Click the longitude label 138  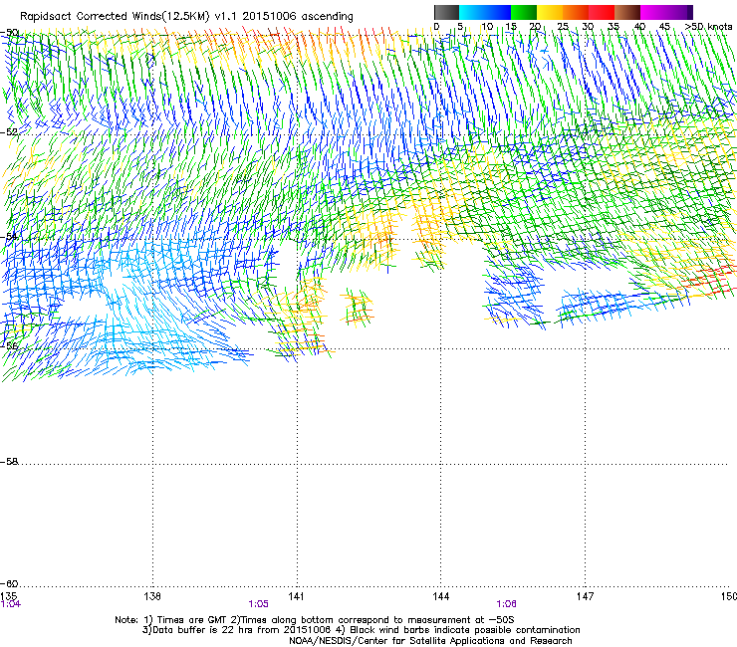coord(152,596)
